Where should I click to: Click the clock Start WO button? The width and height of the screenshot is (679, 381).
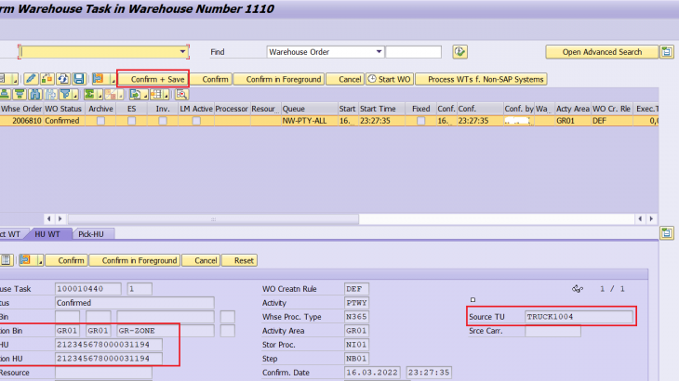click(x=389, y=79)
